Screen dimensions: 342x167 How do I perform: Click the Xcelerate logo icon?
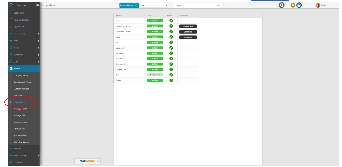point(11,5)
